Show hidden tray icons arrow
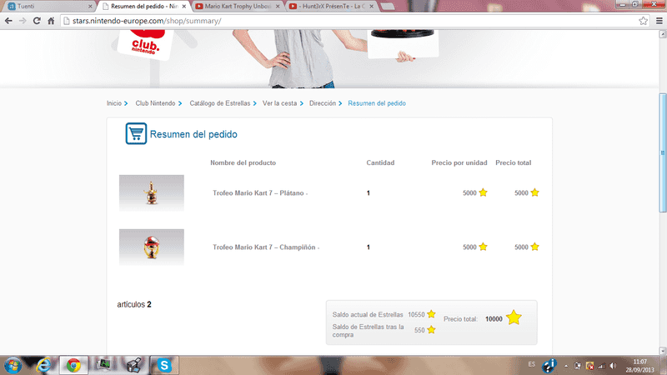The width and height of the screenshot is (667, 375). click(566, 366)
